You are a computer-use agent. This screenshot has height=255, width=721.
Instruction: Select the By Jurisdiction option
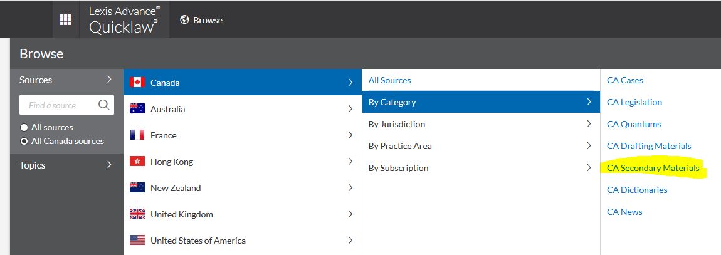coord(481,124)
